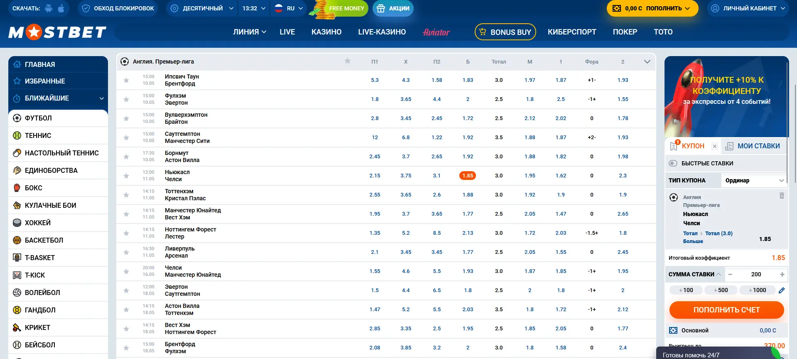Image resolution: width=797 pixels, height=359 pixels.
Task: Open the Hockey (Хоккей) section
Action: tap(58, 223)
